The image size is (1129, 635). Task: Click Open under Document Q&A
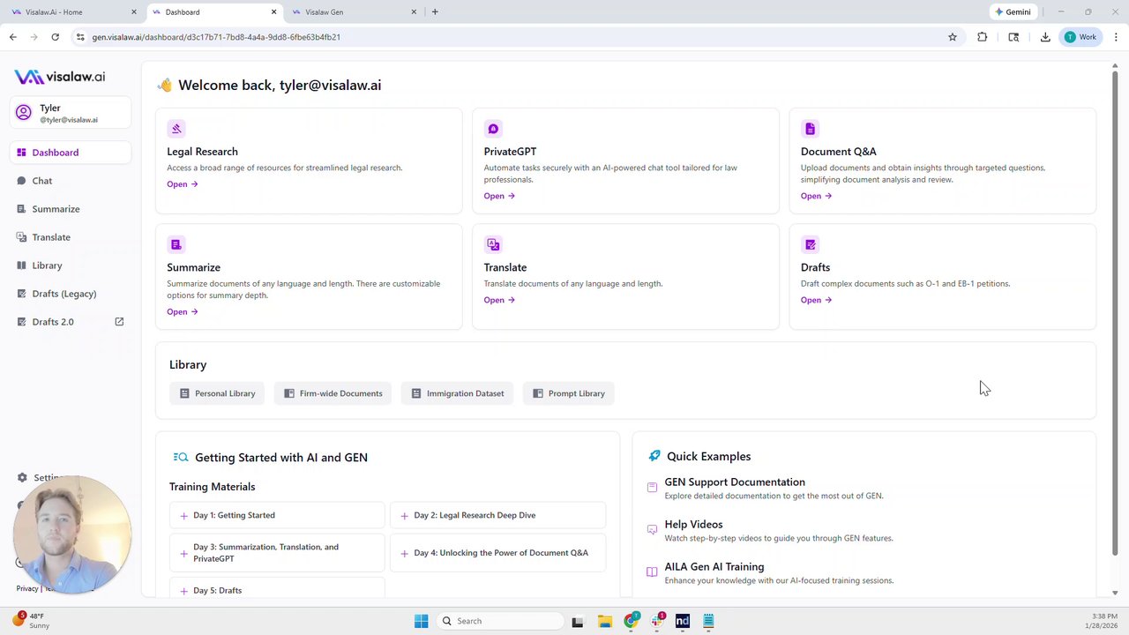(816, 196)
